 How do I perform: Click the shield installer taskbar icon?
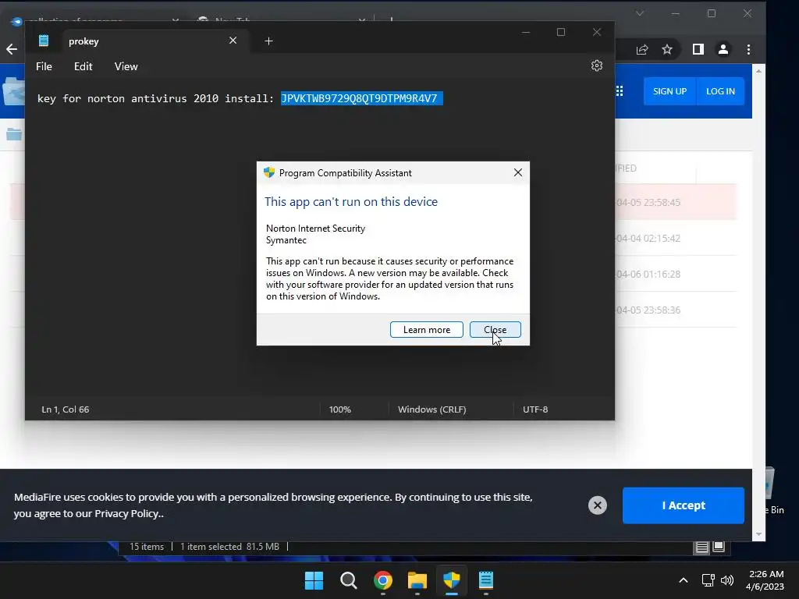[x=452, y=580]
